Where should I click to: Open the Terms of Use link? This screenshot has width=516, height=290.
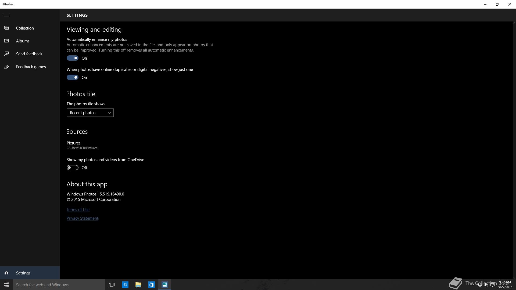(78, 210)
